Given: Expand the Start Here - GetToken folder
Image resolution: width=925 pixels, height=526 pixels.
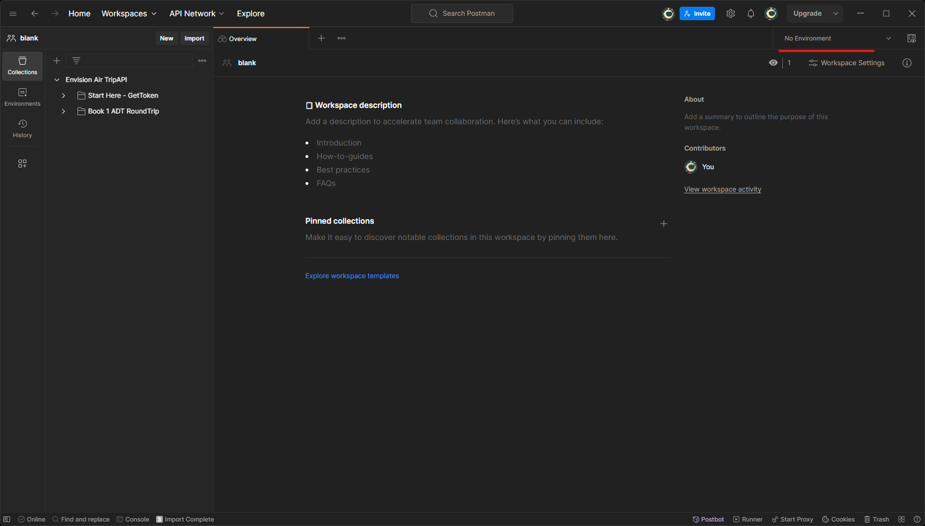Looking at the screenshot, I should click(63, 96).
